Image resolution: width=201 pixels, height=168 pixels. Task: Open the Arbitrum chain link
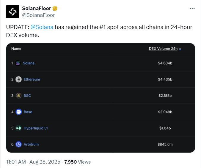31,144
